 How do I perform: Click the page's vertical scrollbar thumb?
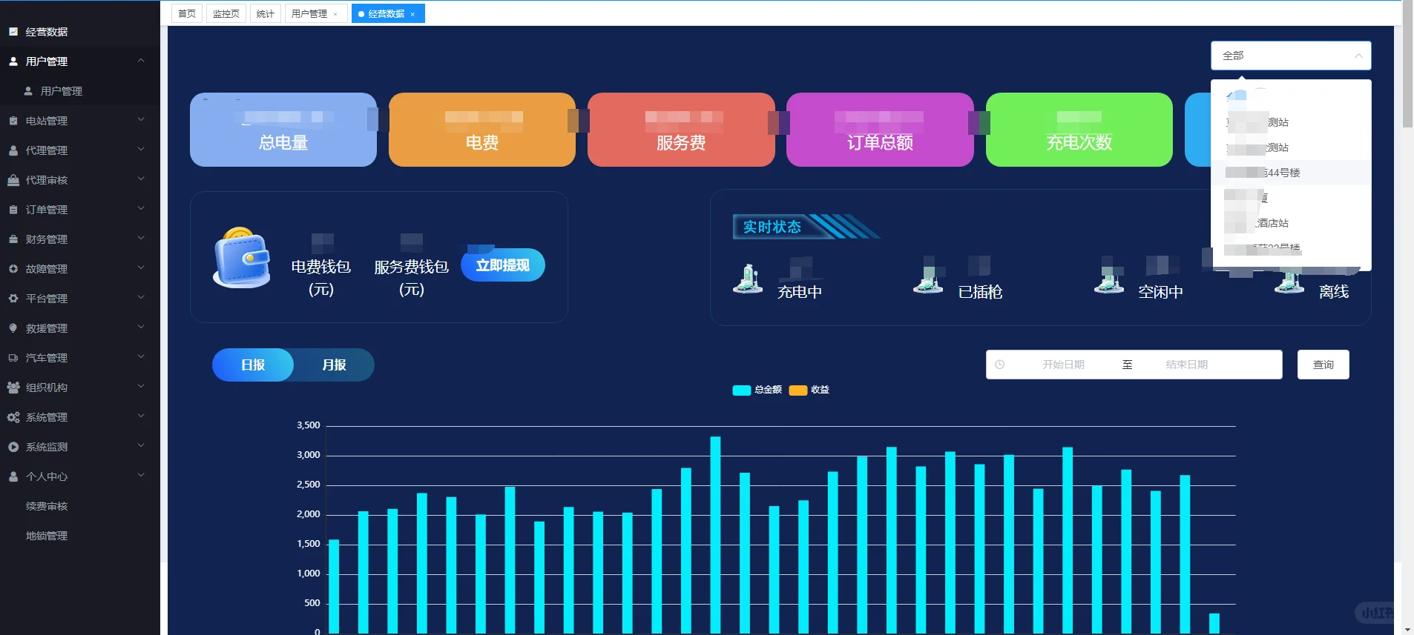pyautogui.click(x=1407, y=63)
